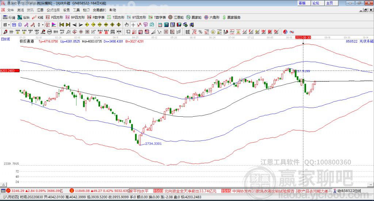
Task: Jump to last bar with olive forward icon
Action: [x=68, y=25]
